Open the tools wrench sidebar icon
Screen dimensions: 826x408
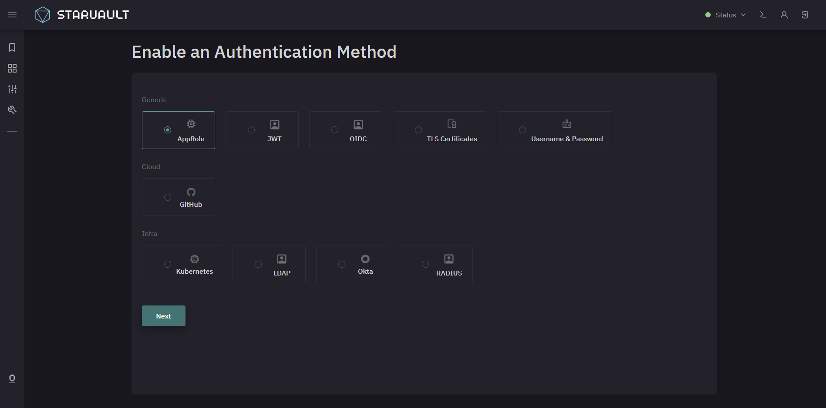click(12, 110)
